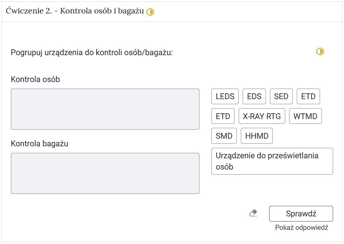Choose the first ETD tag
This screenshot has height=244, width=344.
308,96
